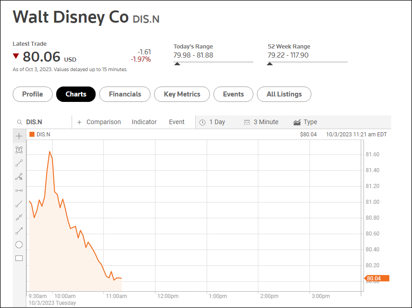The height and width of the screenshot is (308, 412).
Task: Go to the Key Metrics tab
Action: [x=182, y=94]
